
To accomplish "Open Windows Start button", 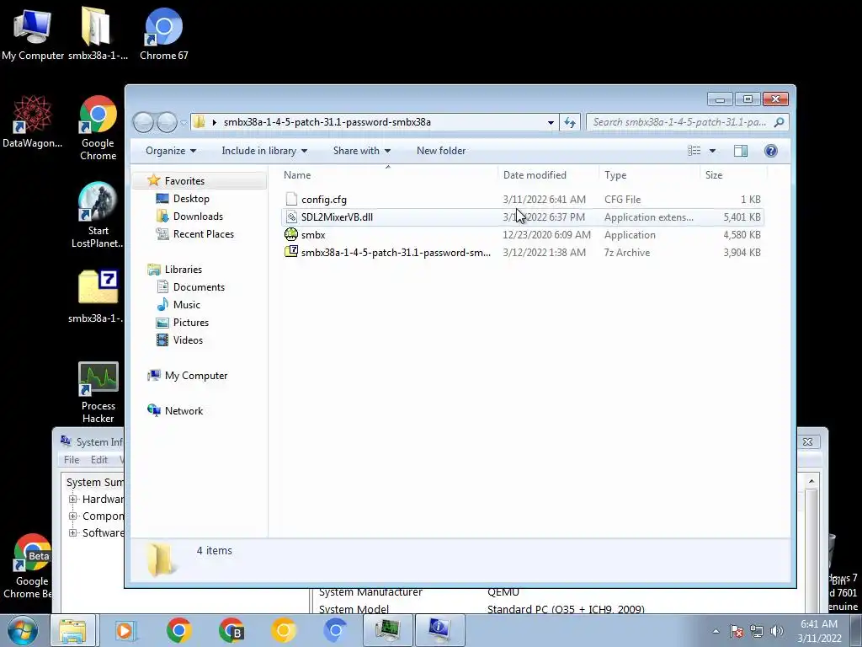I will pyautogui.click(x=21, y=630).
